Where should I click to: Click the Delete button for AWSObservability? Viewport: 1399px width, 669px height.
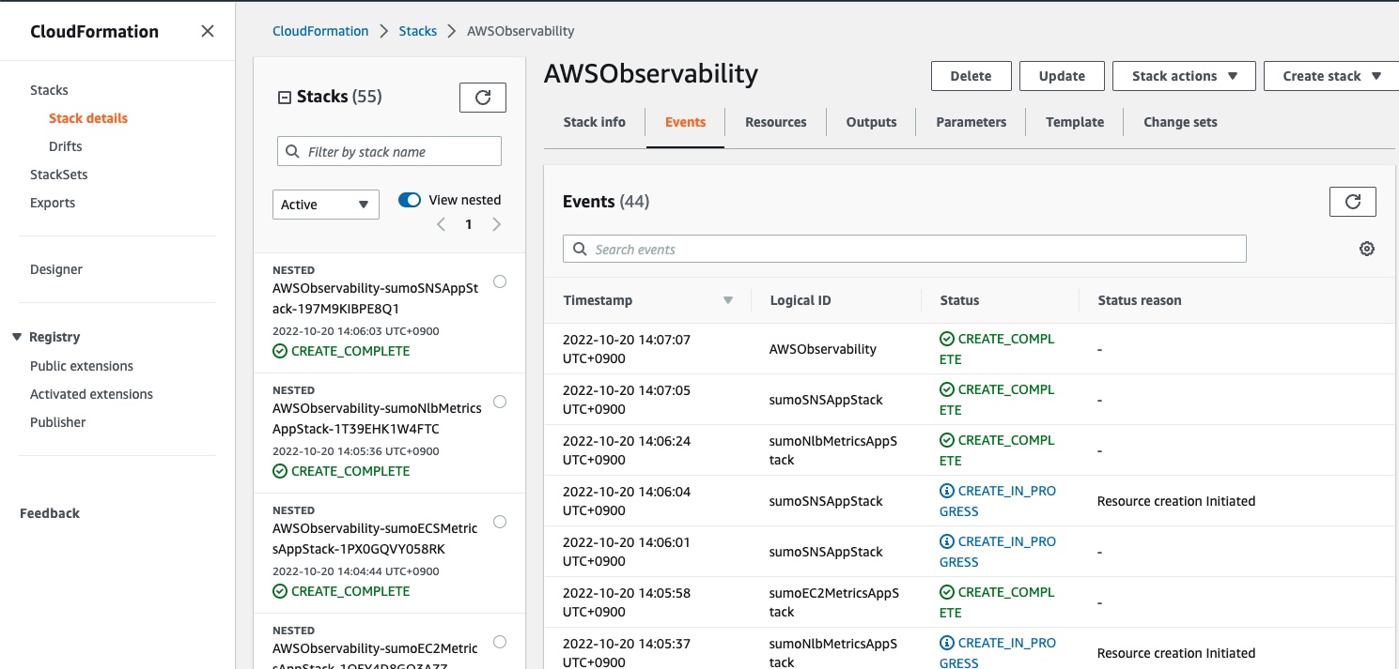[x=971, y=76]
